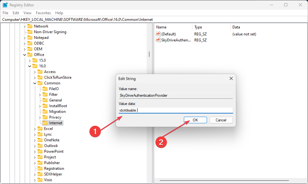Click the Internet folder icon
308x184 pixels.
point(45,123)
